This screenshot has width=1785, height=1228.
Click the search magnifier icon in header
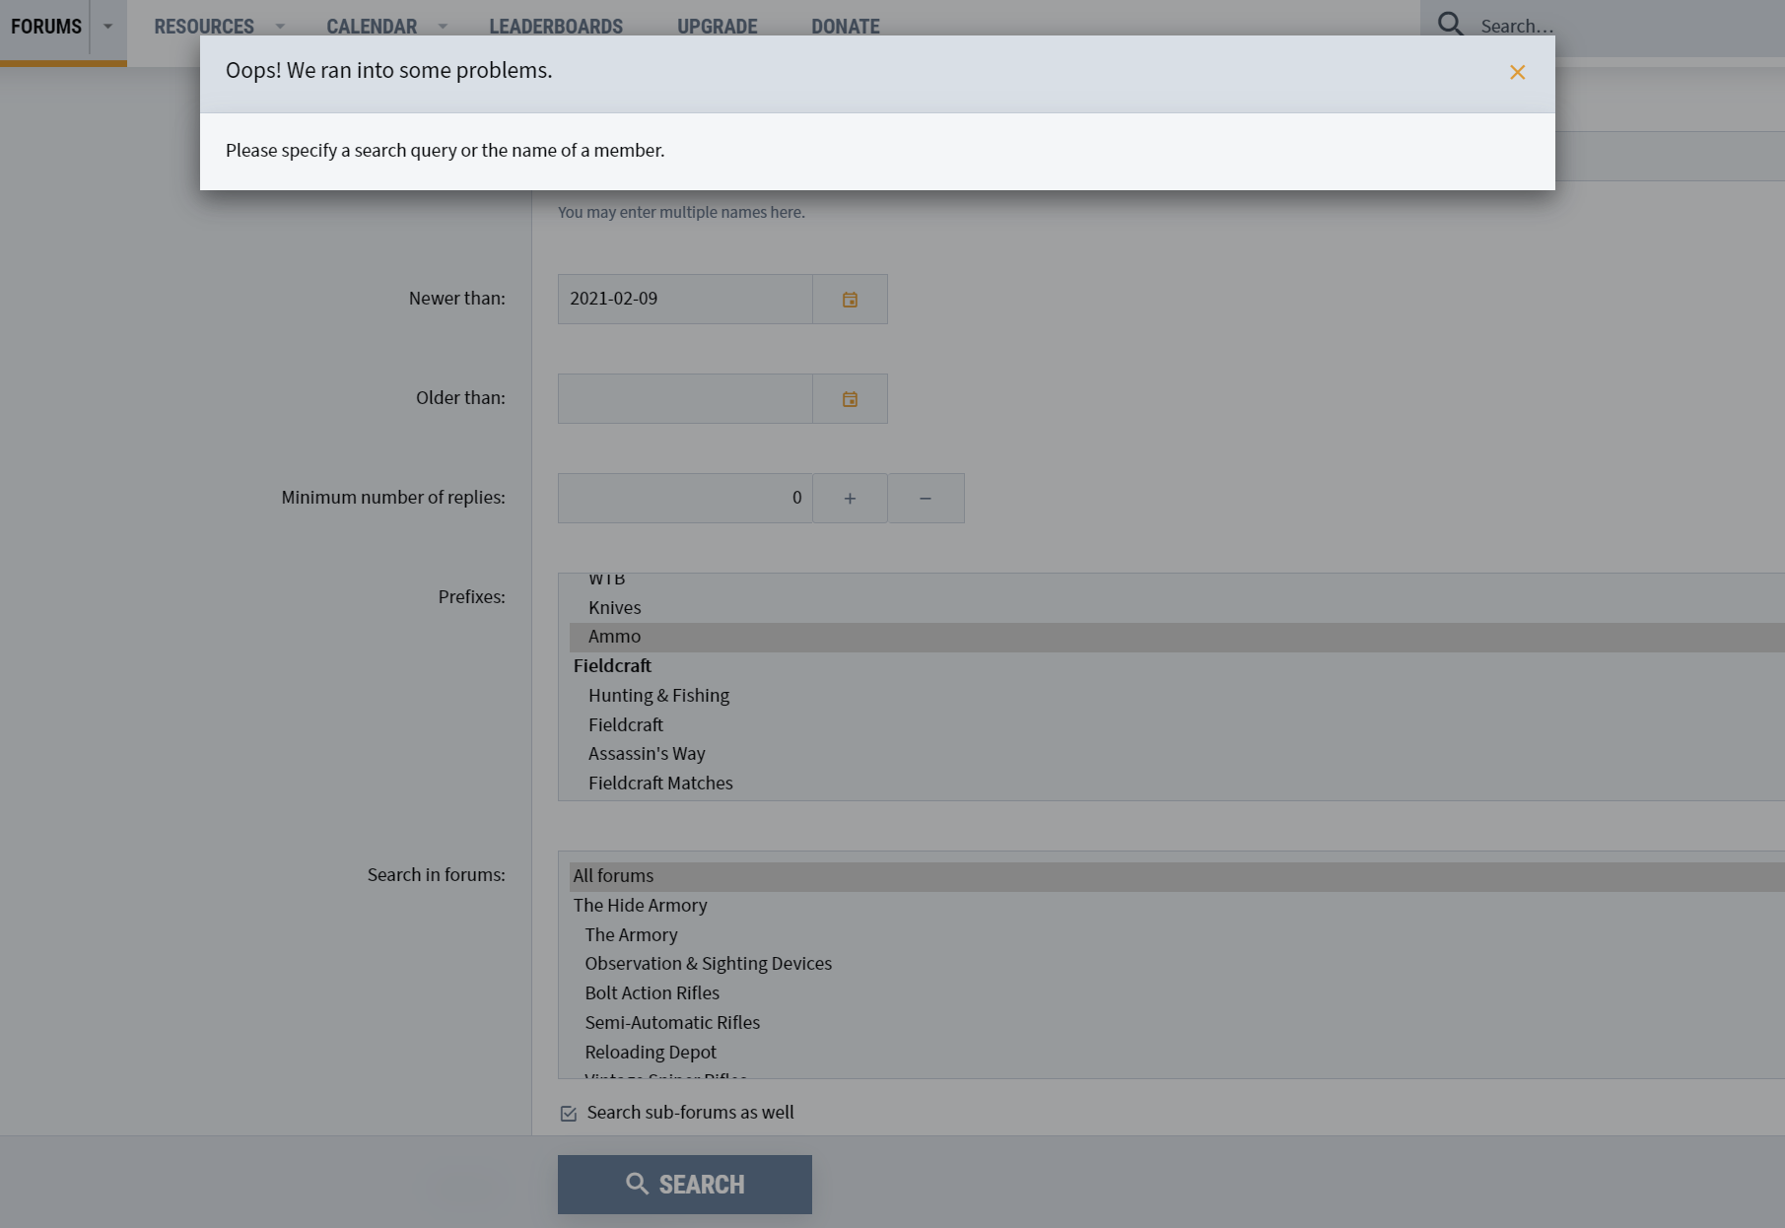click(1450, 24)
